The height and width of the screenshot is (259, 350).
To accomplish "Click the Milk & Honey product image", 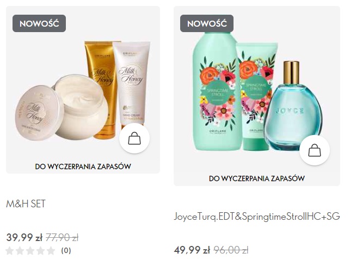I will pos(83,90).
